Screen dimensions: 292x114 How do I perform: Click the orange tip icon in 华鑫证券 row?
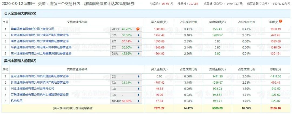click(138, 29)
